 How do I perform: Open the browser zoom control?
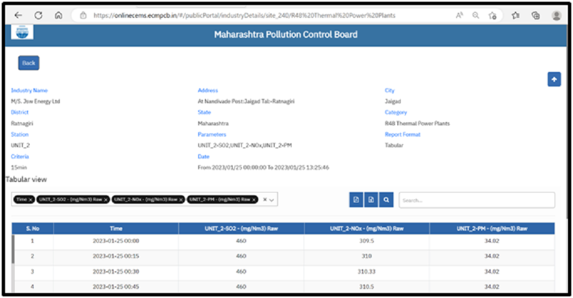pyautogui.click(x=476, y=16)
